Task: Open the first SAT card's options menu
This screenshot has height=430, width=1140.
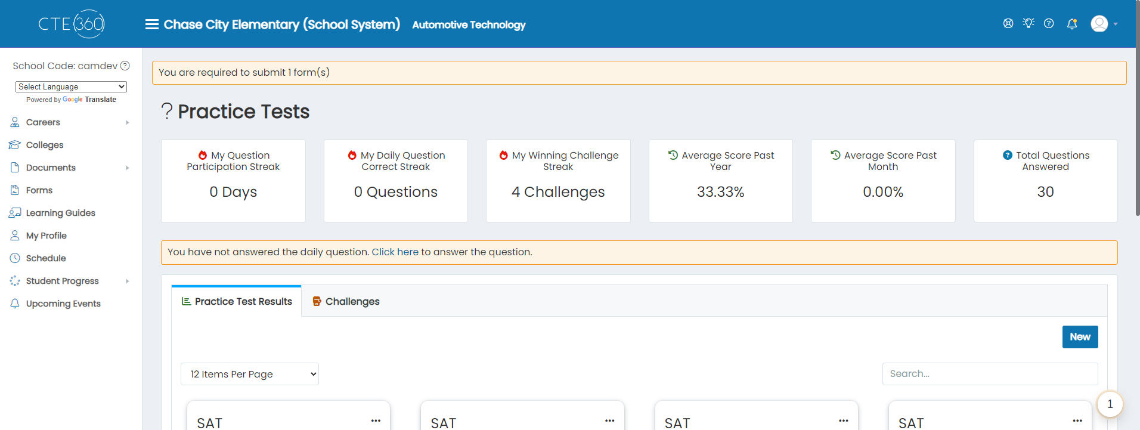Action: (x=376, y=420)
